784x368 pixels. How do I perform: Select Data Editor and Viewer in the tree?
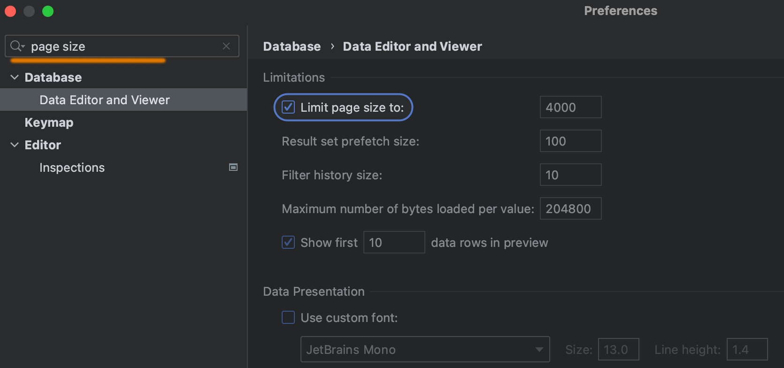123,100
